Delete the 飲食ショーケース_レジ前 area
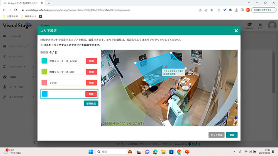 pos(91,61)
